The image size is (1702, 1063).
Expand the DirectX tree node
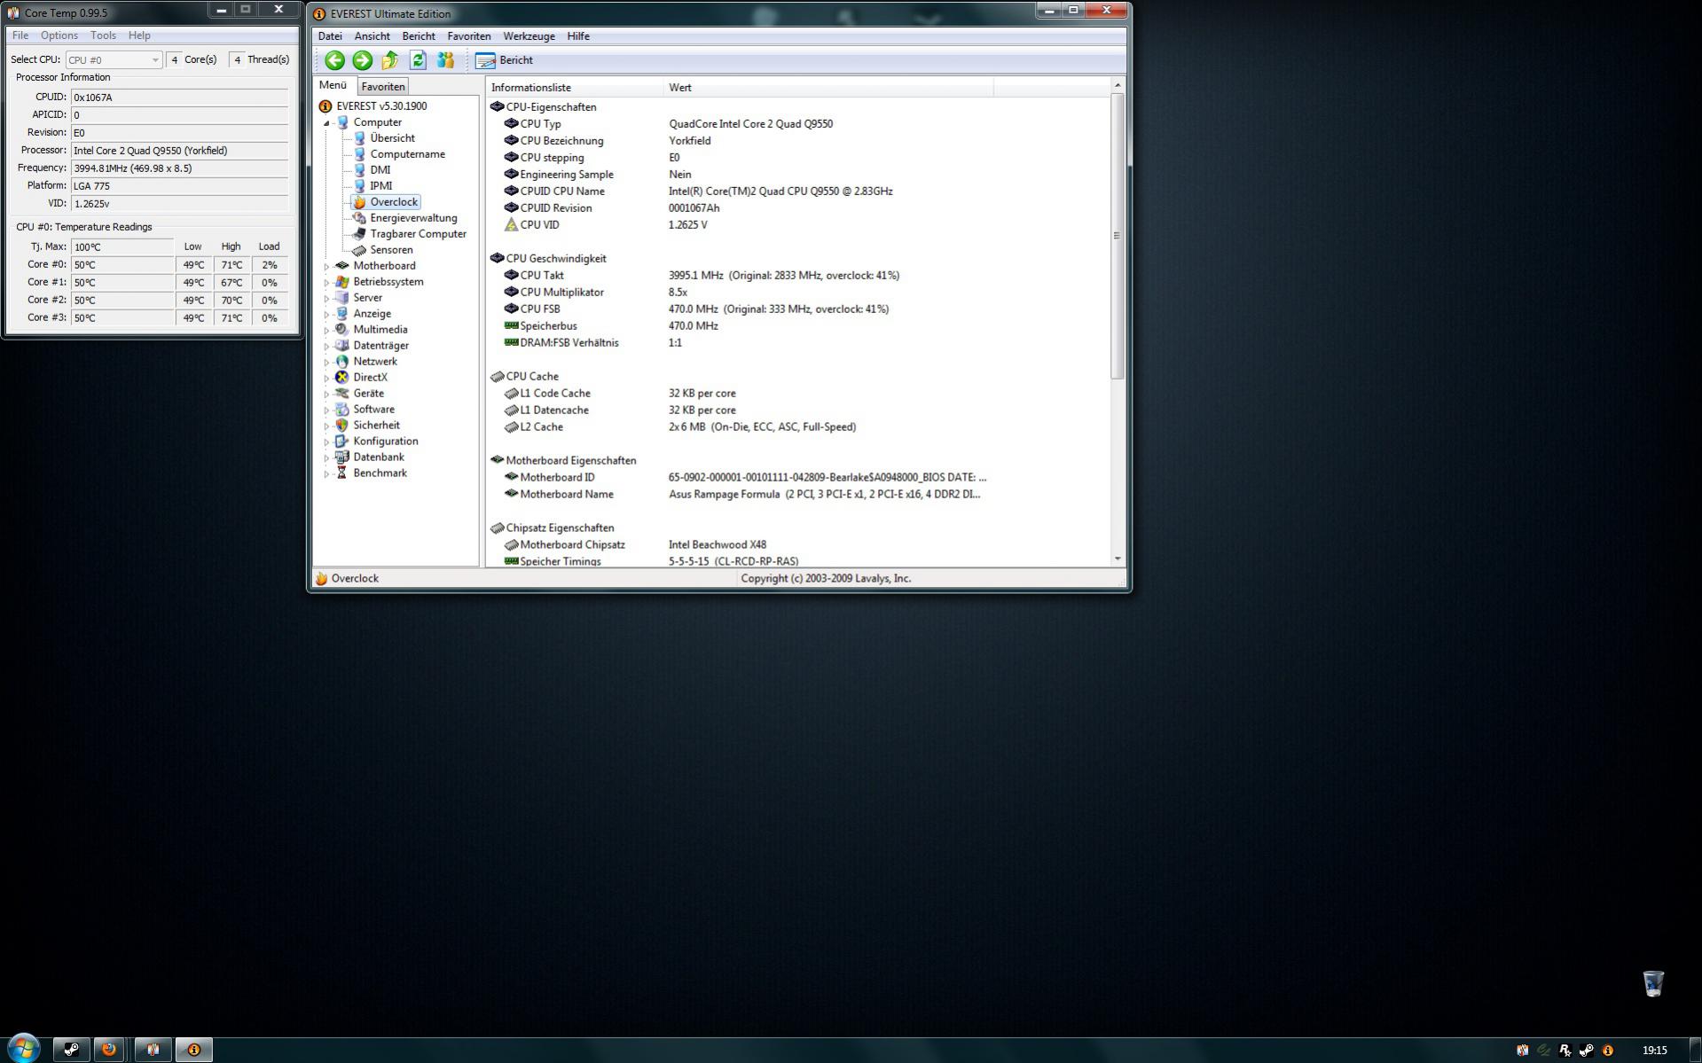326,379
